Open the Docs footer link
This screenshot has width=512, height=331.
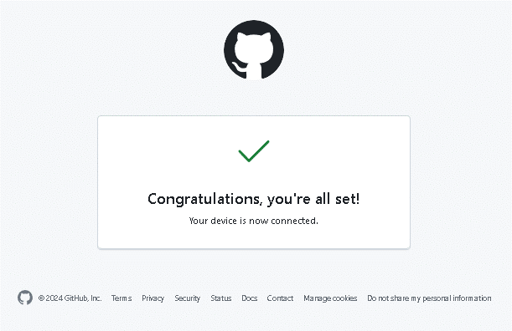click(x=250, y=298)
